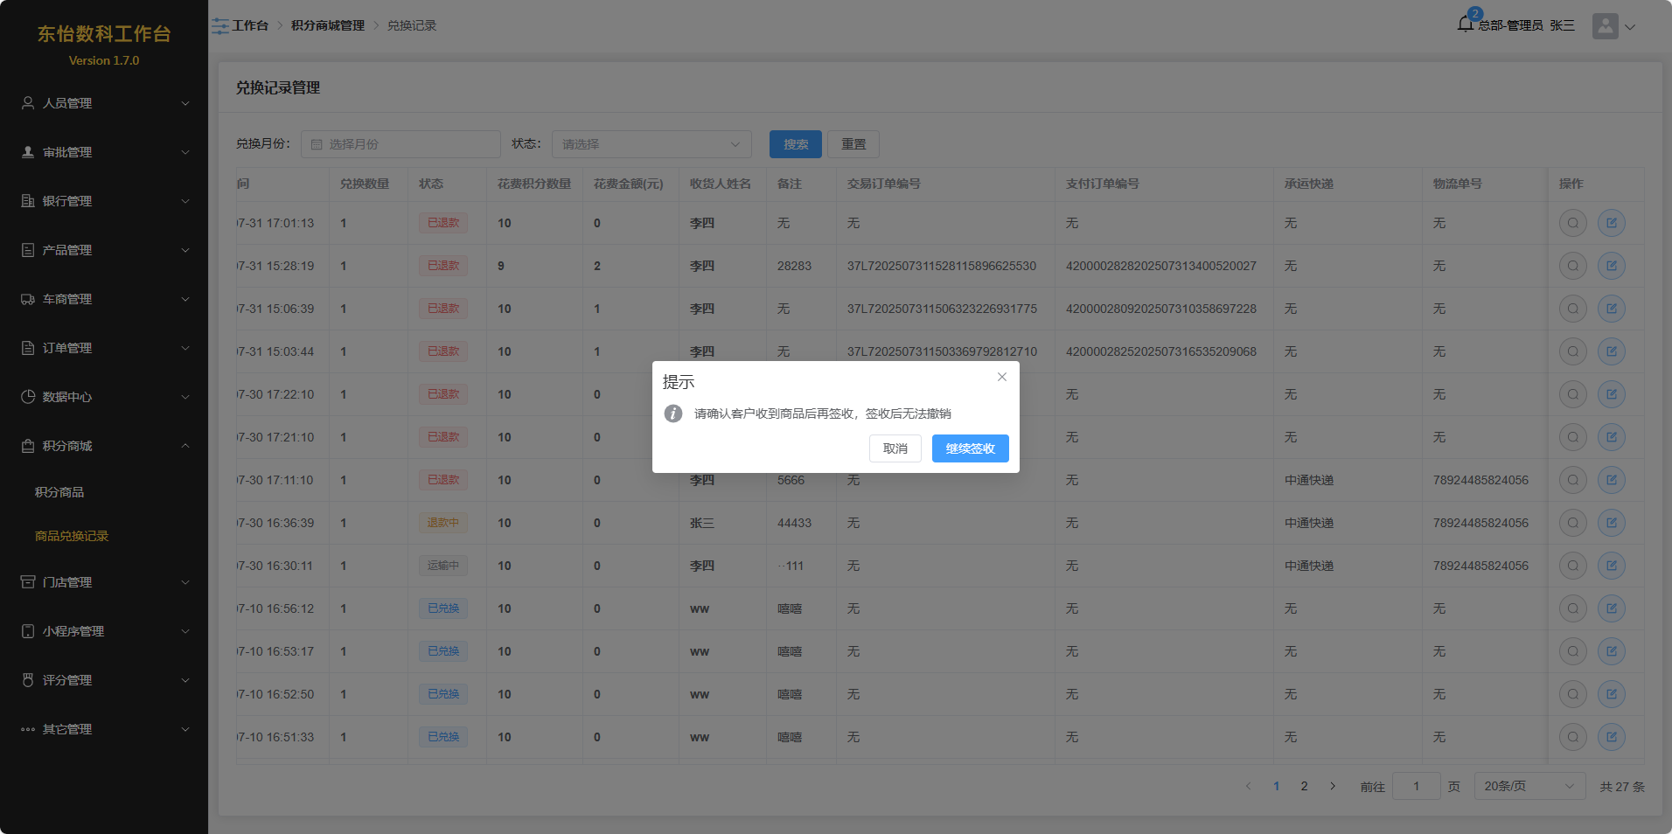Viewport: 1672px width, 834px height.
Task: Click the calendar icon in 选择月份 field
Action: (x=317, y=144)
